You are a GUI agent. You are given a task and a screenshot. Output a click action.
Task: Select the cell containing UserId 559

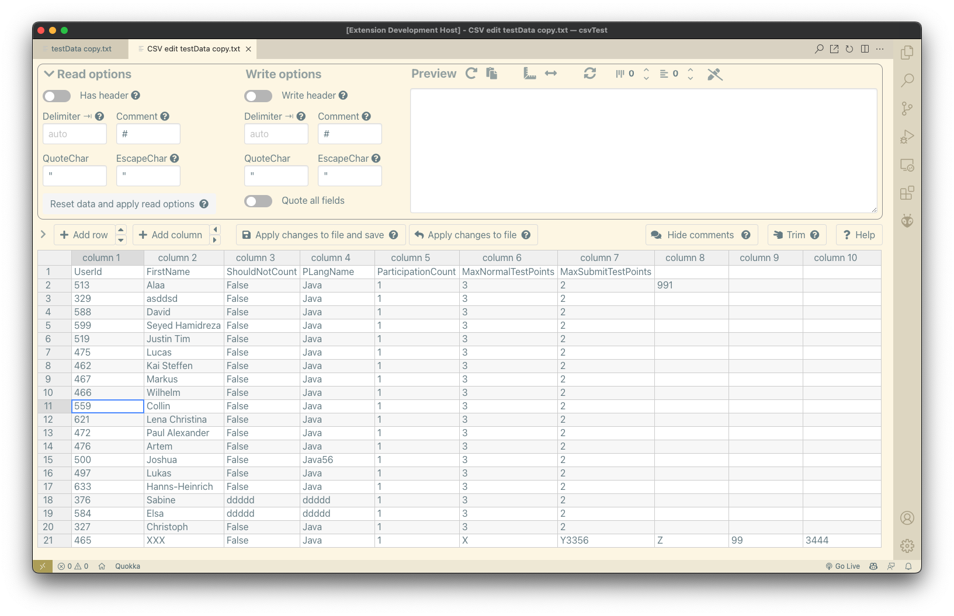107,406
